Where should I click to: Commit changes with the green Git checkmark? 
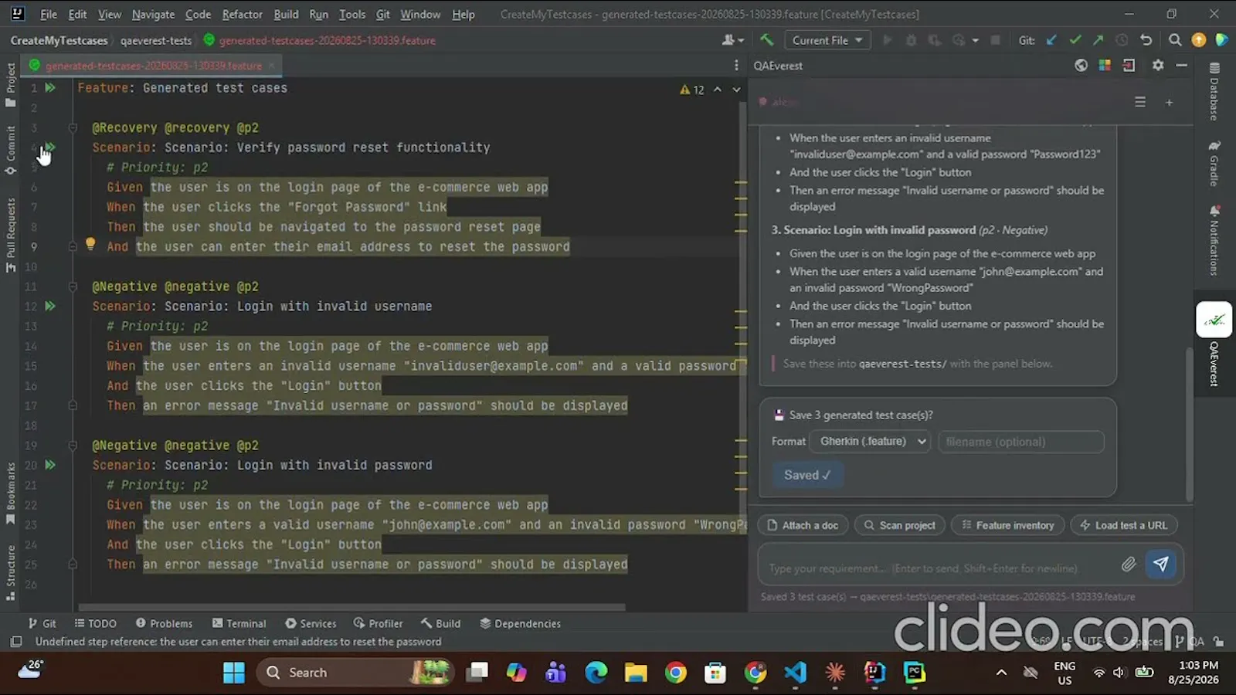(1075, 40)
